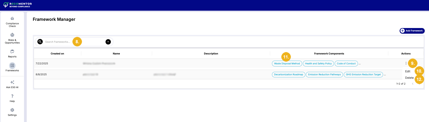Open Ask ESG AI assistant

12,82
